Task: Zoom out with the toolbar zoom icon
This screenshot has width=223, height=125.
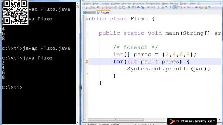Action: [152, 7]
